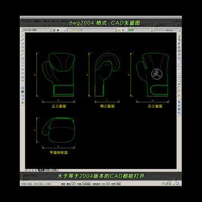Screen dimensions: 202x202
Task: Open the green color control dropdown
Action: coord(140,30)
